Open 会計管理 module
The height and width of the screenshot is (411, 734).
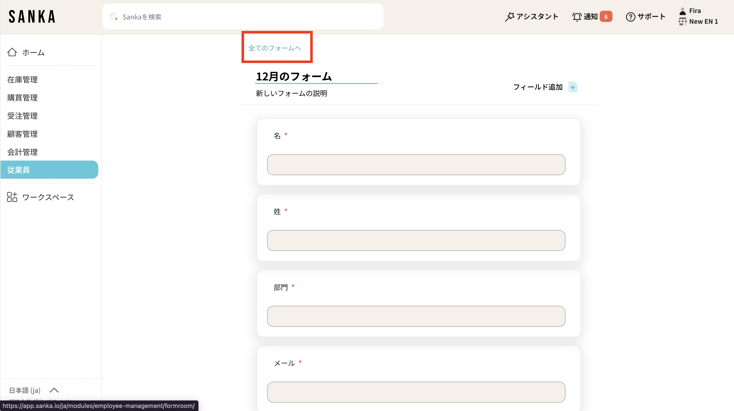click(22, 152)
